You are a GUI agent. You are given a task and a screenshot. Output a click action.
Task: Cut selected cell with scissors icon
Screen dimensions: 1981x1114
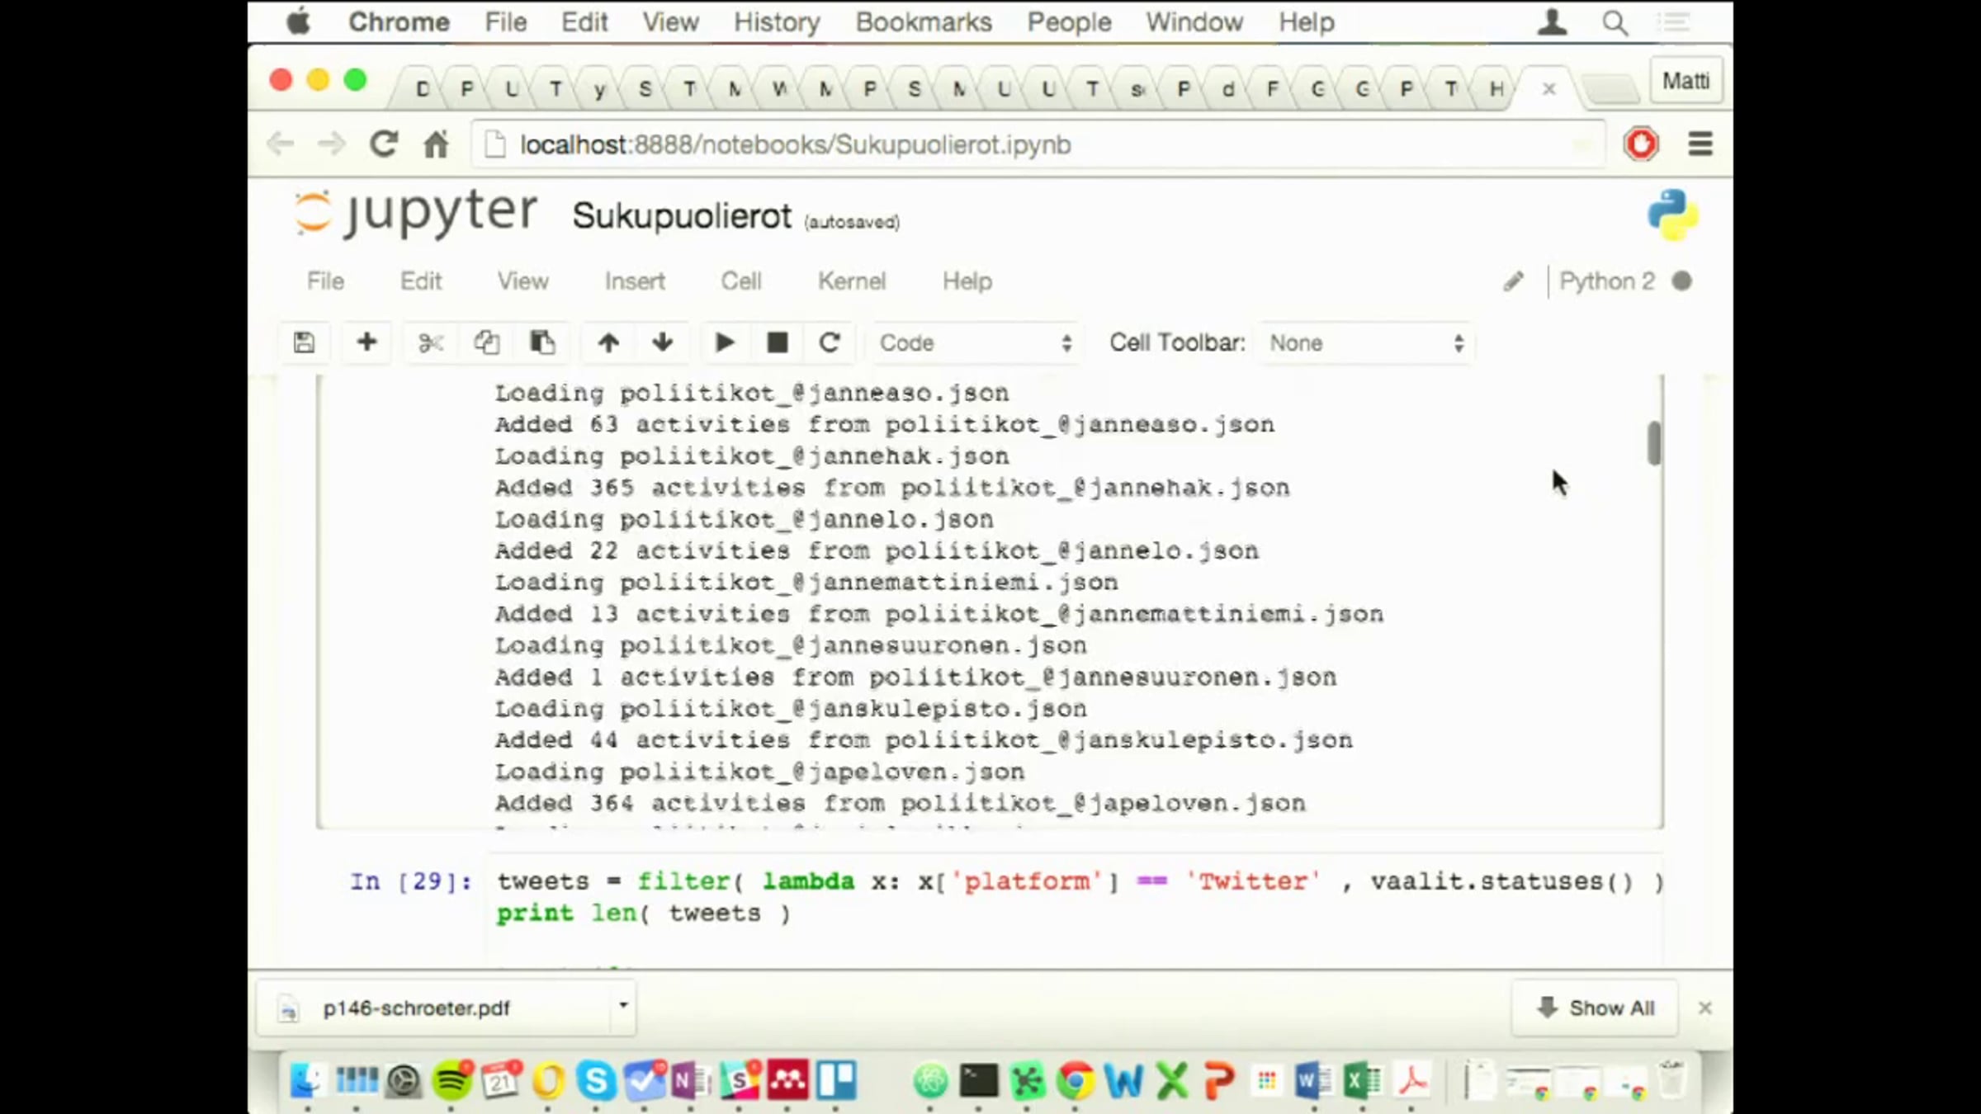[x=430, y=342]
